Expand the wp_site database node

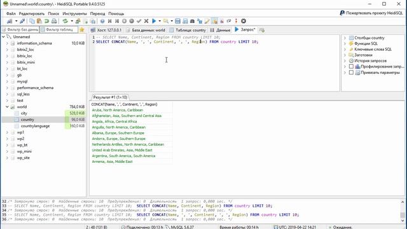tap(7, 158)
